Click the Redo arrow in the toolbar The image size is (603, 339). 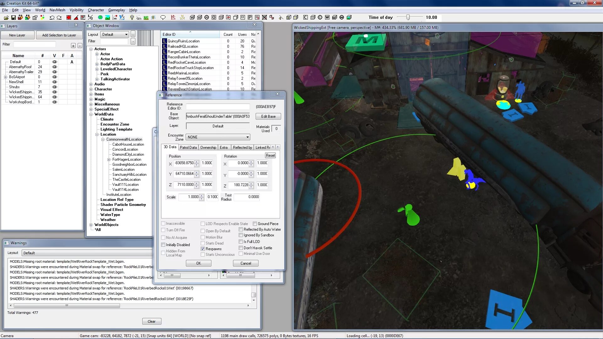tap(59, 18)
